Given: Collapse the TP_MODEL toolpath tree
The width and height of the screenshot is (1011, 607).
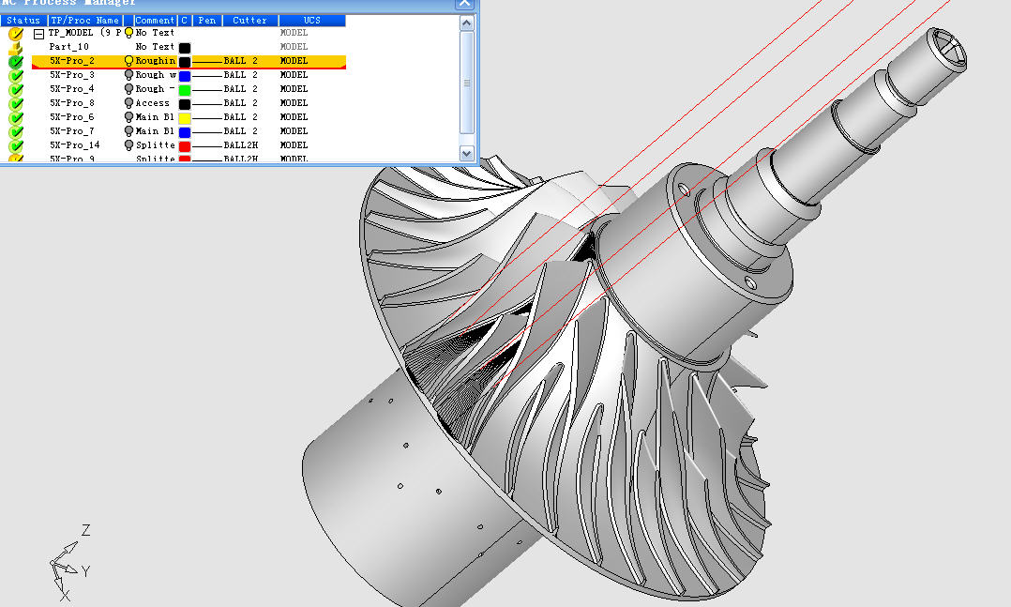Looking at the screenshot, I should [38, 34].
